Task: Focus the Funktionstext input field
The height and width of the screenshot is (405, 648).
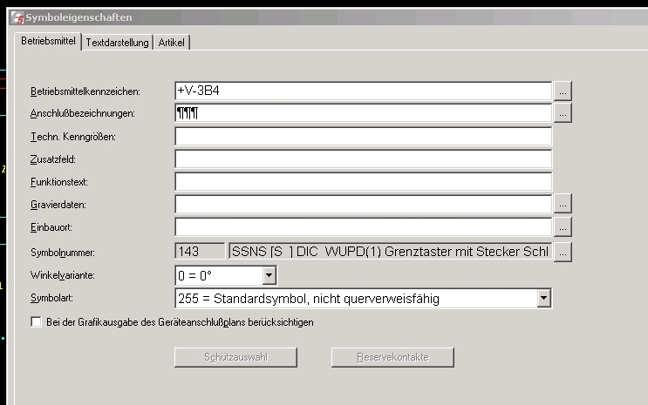Action: tap(364, 182)
